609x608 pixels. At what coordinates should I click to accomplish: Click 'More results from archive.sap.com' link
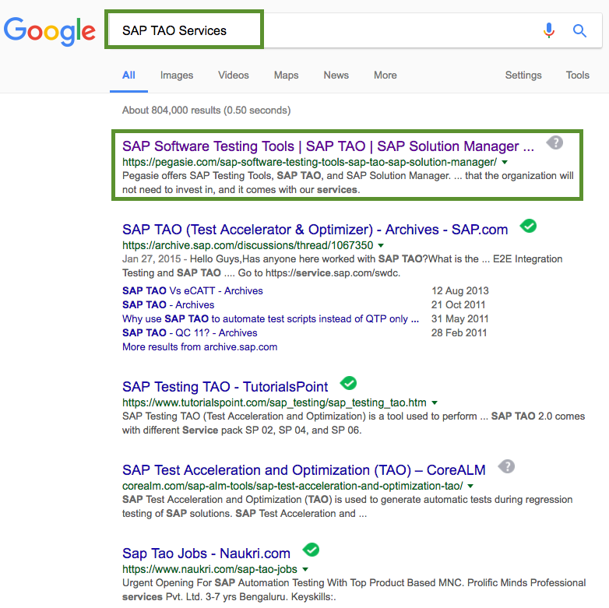point(199,346)
